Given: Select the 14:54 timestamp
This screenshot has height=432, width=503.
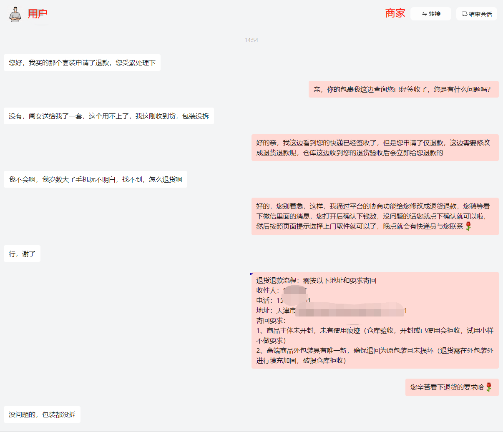Looking at the screenshot, I should pos(251,40).
